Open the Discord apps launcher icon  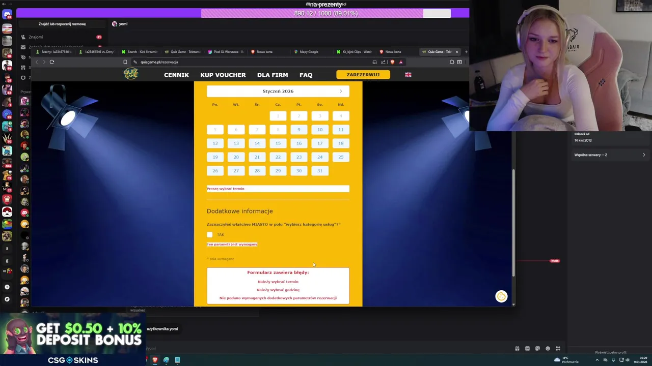[x=558, y=348]
